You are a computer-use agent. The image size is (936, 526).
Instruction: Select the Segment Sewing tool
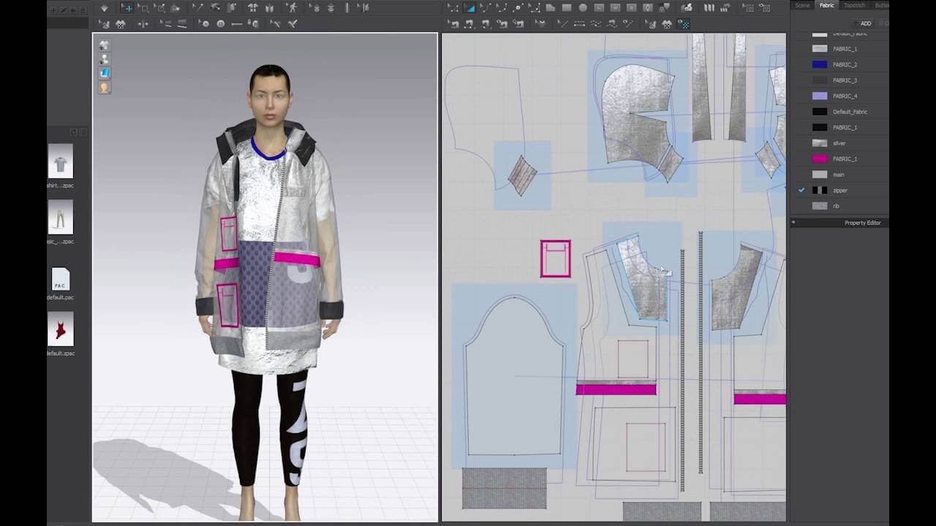(578, 23)
